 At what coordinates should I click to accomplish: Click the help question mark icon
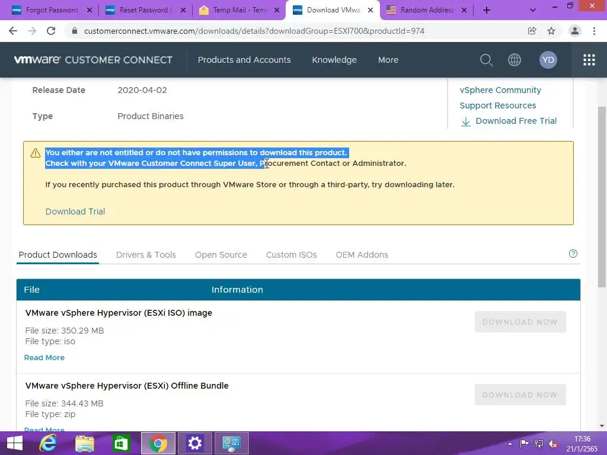point(573,254)
